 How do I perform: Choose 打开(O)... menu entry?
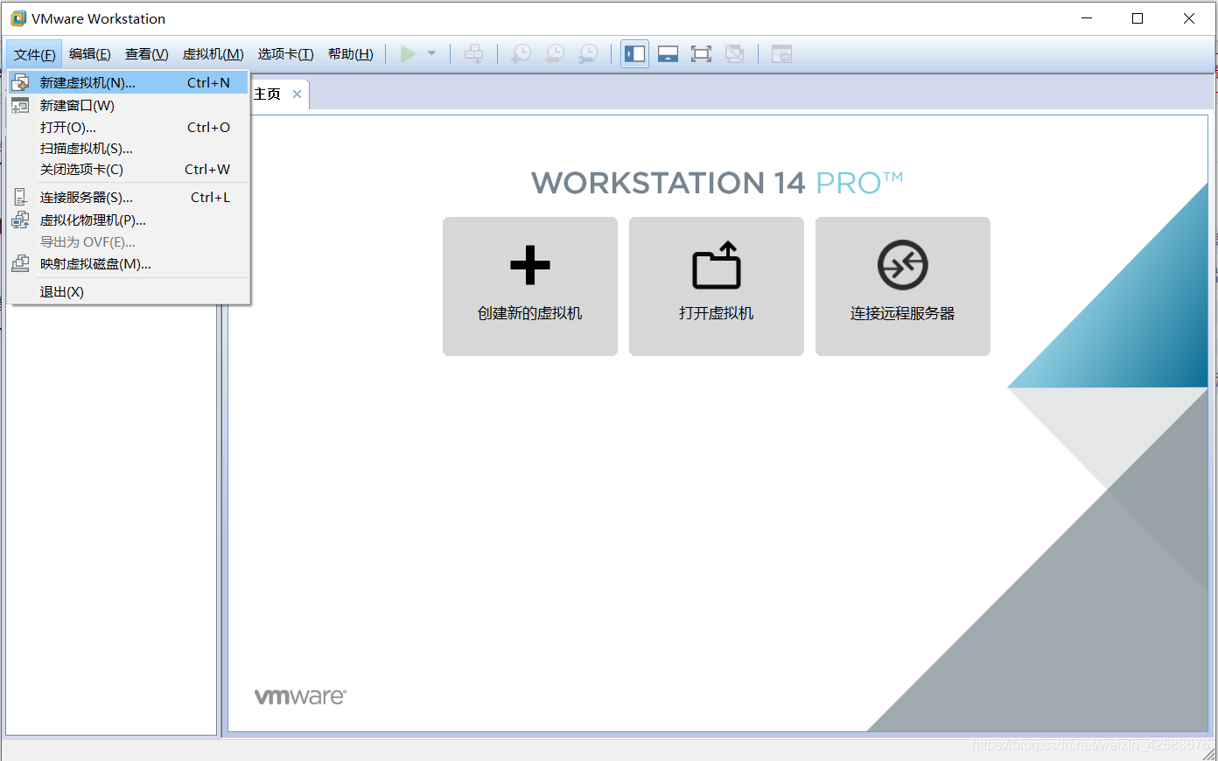[x=129, y=128]
